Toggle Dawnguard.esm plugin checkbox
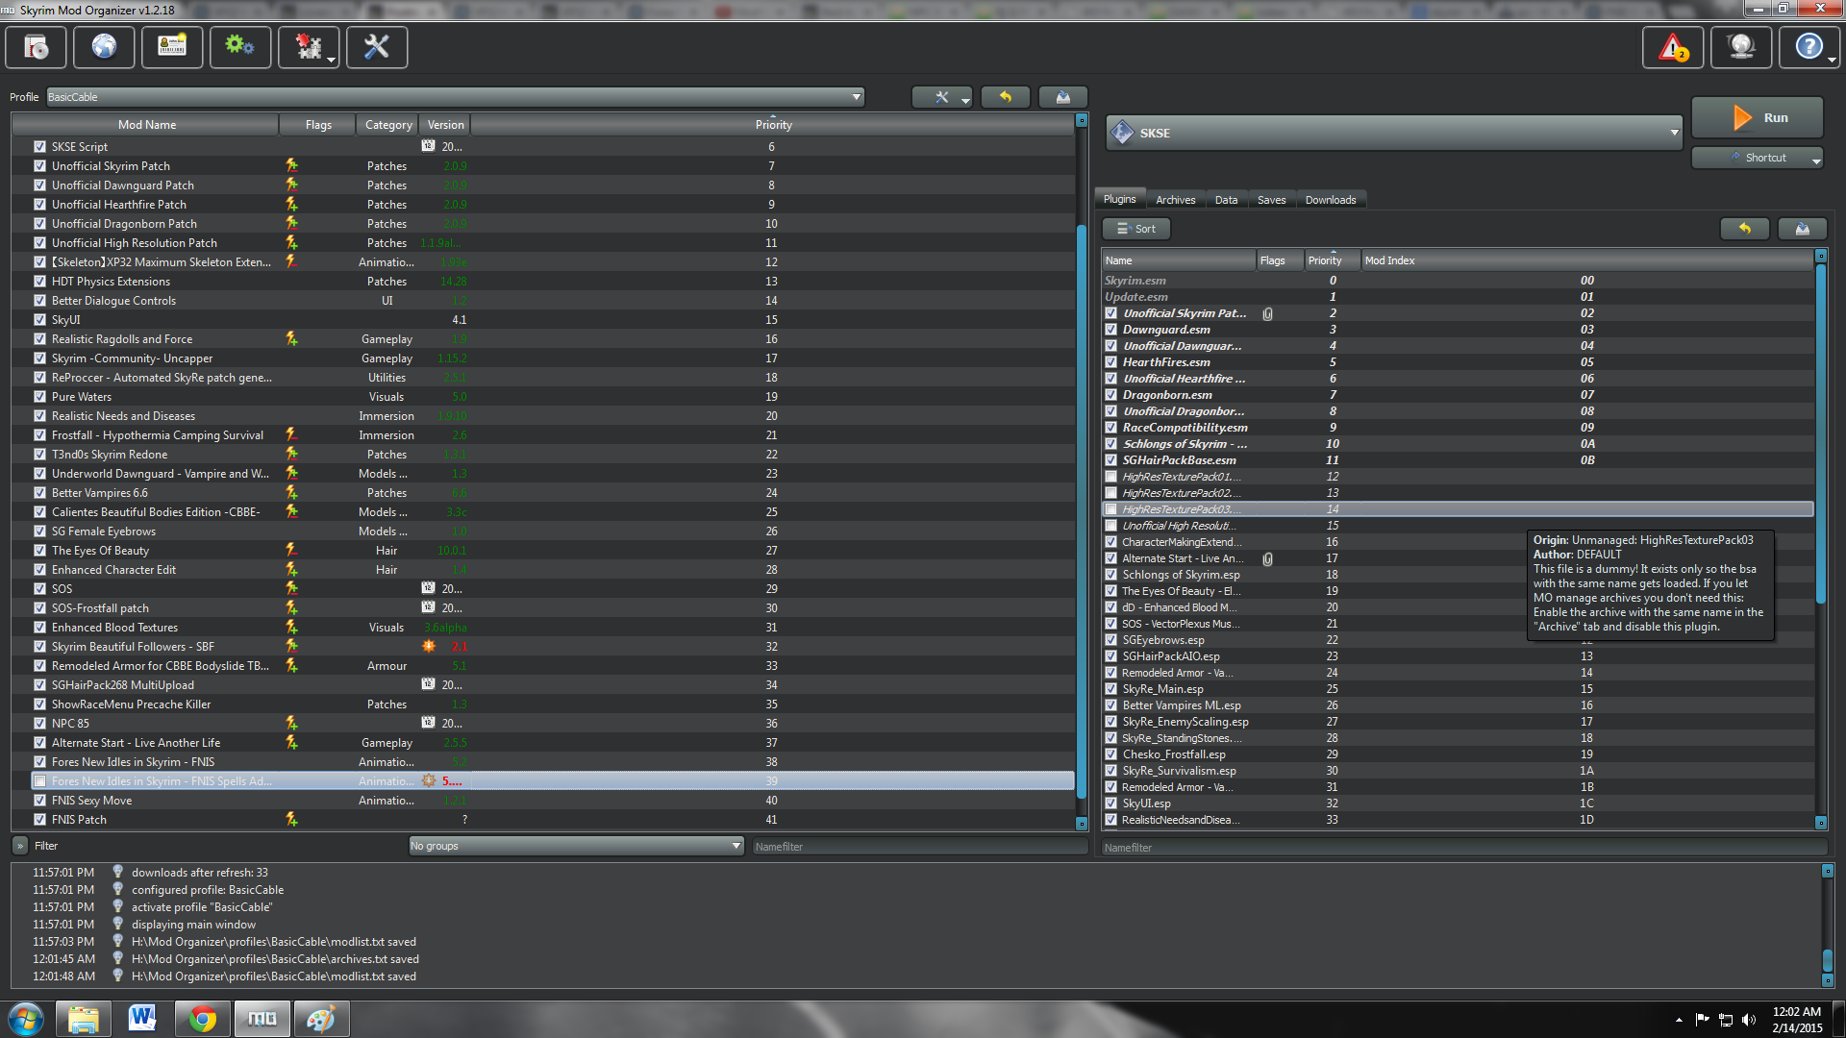 pos(1110,330)
